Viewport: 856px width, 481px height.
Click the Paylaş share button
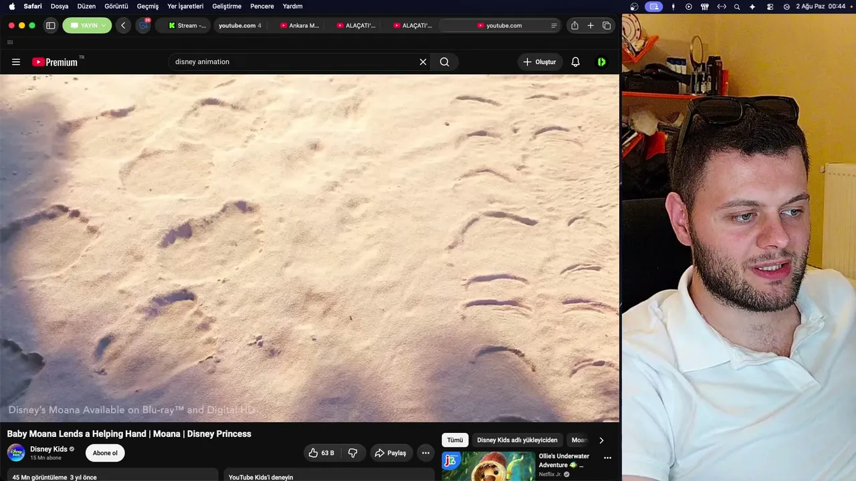click(391, 453)
